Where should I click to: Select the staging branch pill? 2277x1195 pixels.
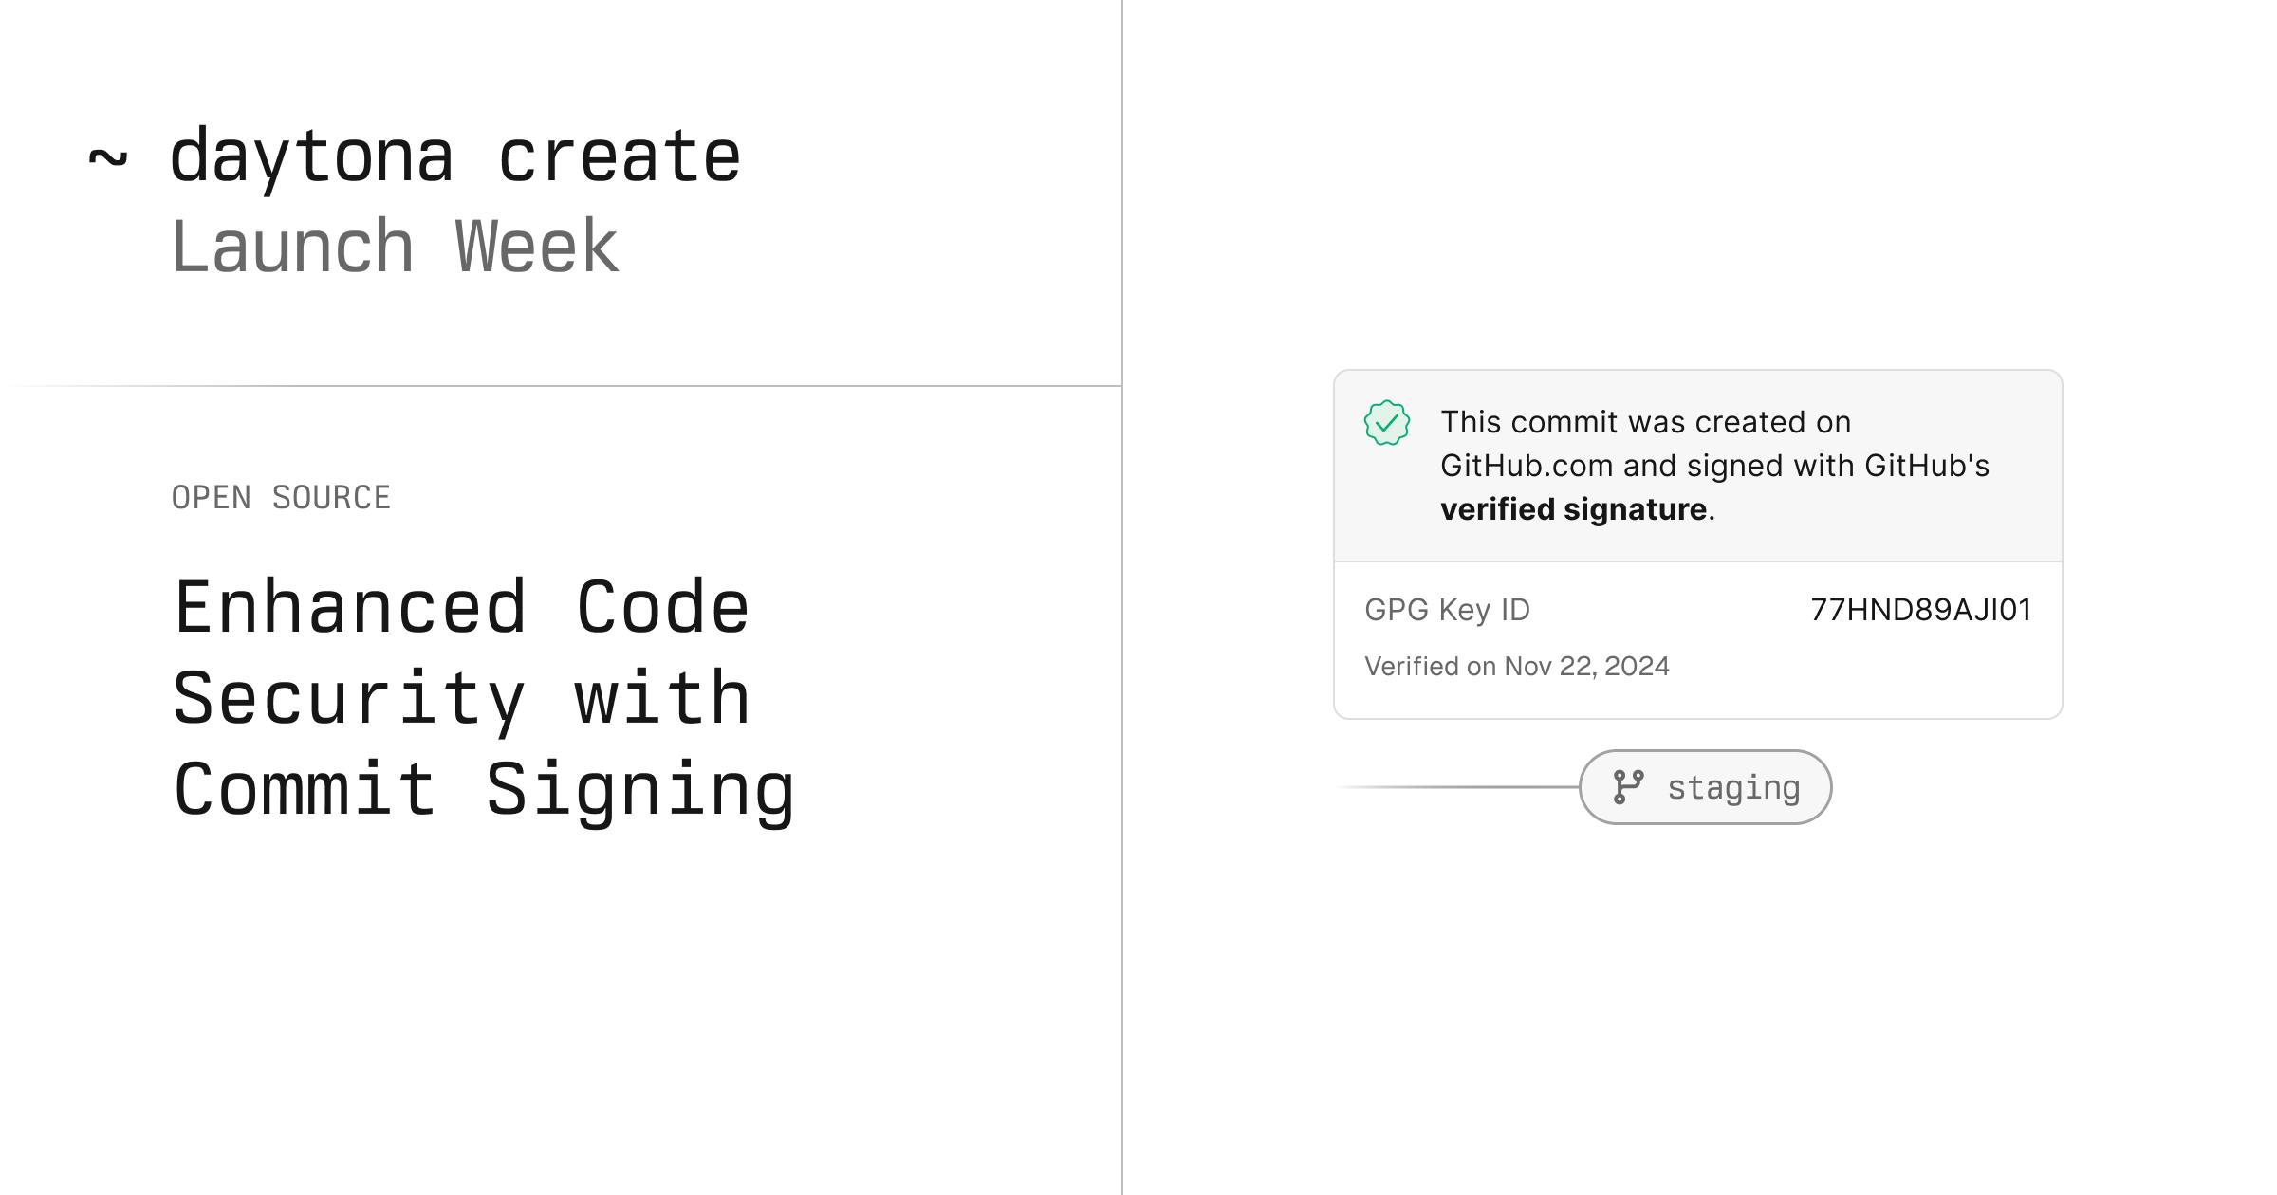pyautogui.click(x=1705, y=787)
